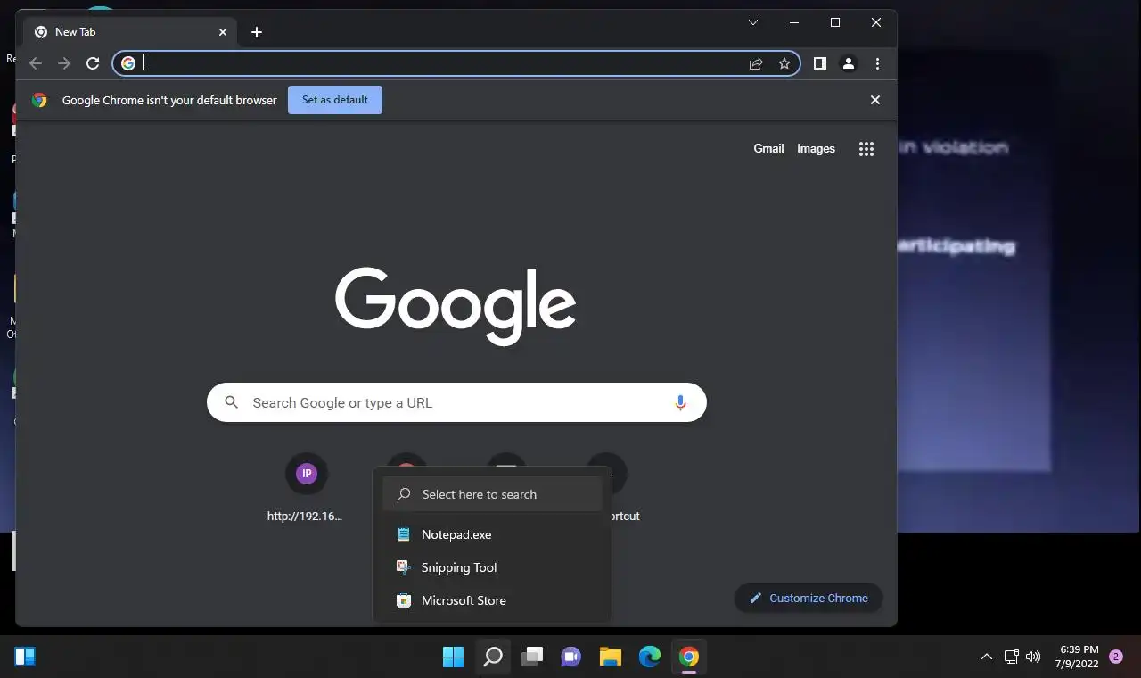Click Set as default button

click(335, 100)
